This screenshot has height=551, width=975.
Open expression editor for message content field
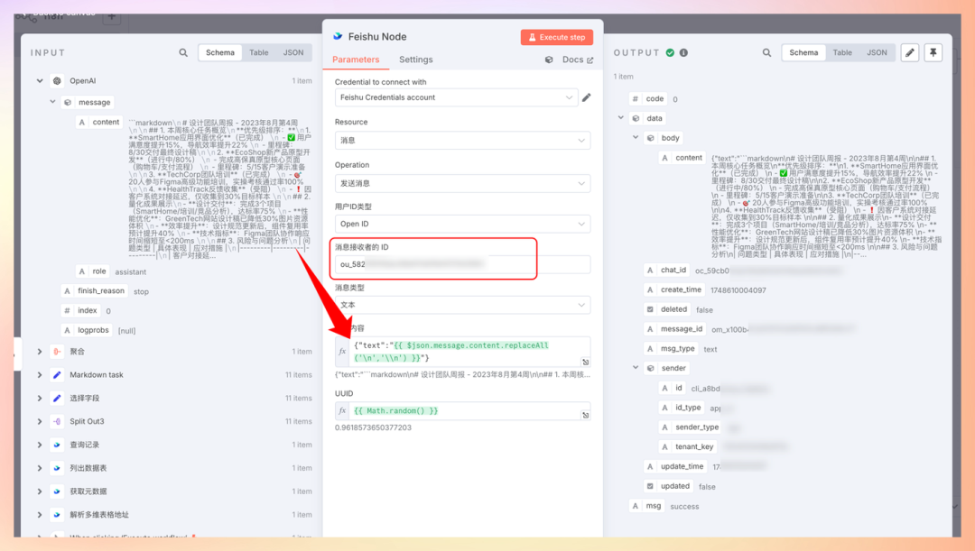(585, 362)
